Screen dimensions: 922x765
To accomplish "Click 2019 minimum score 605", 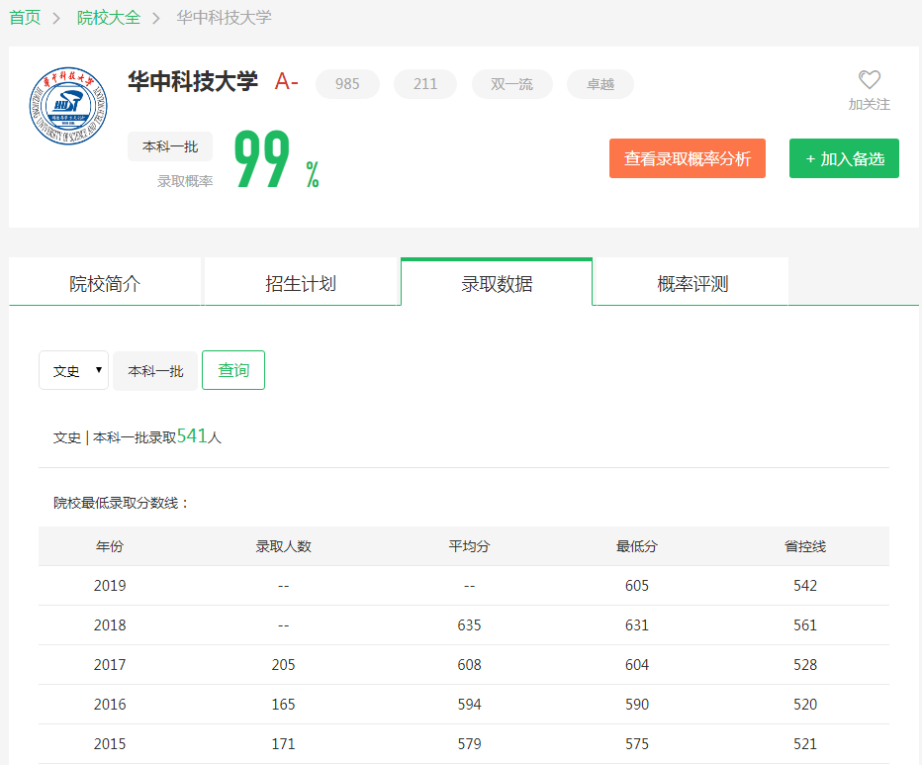I will 637,586.
